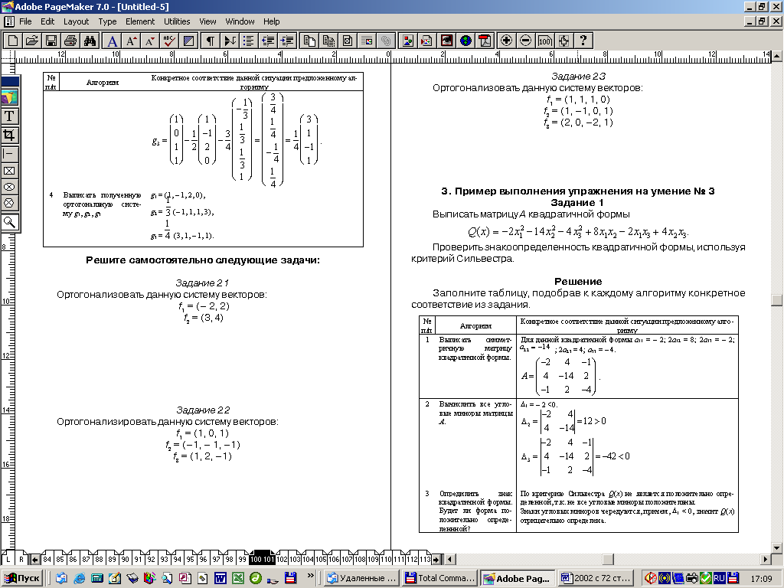
Task: Click the Пуск Start button
Action: (x=22, y=578)
